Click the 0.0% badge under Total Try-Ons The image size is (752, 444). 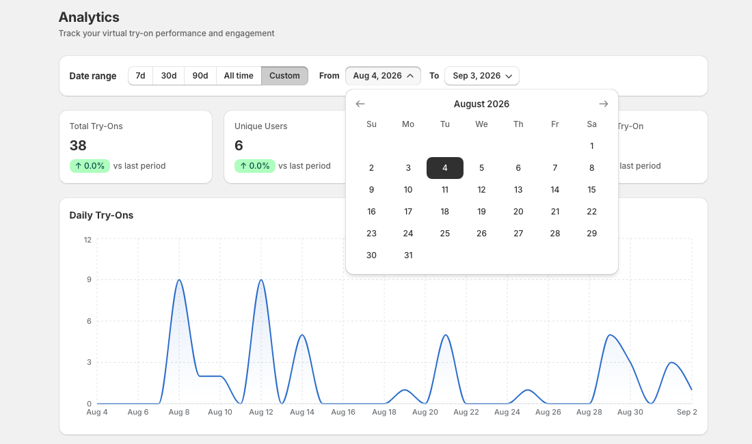[x=90, y=166]
